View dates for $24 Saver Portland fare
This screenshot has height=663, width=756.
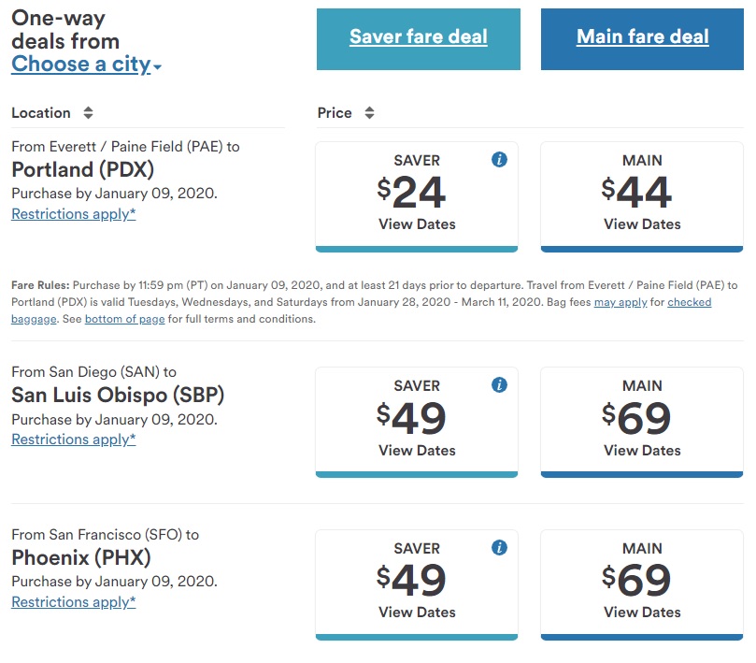(x=417, y=224)
